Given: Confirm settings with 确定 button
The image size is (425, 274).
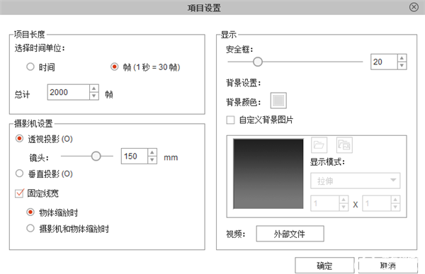Looking at the screenshot, I should coord(324,266).
